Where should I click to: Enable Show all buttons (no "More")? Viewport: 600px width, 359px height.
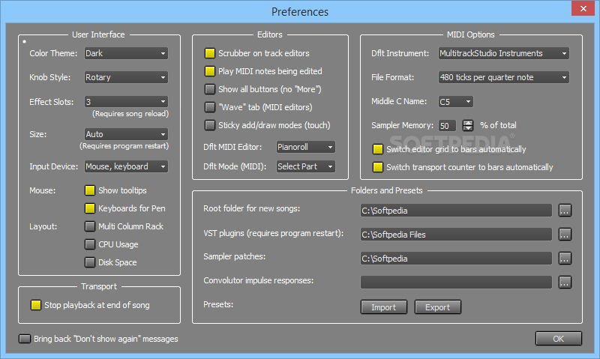[210, 89]
